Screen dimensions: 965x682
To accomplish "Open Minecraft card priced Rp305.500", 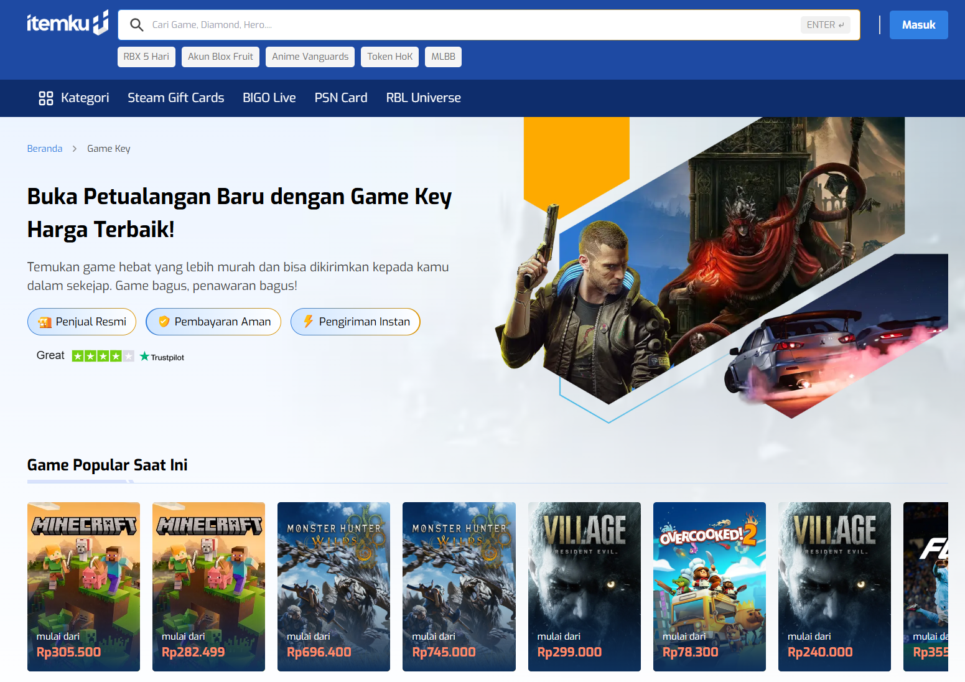I will (x=83, y=586).
